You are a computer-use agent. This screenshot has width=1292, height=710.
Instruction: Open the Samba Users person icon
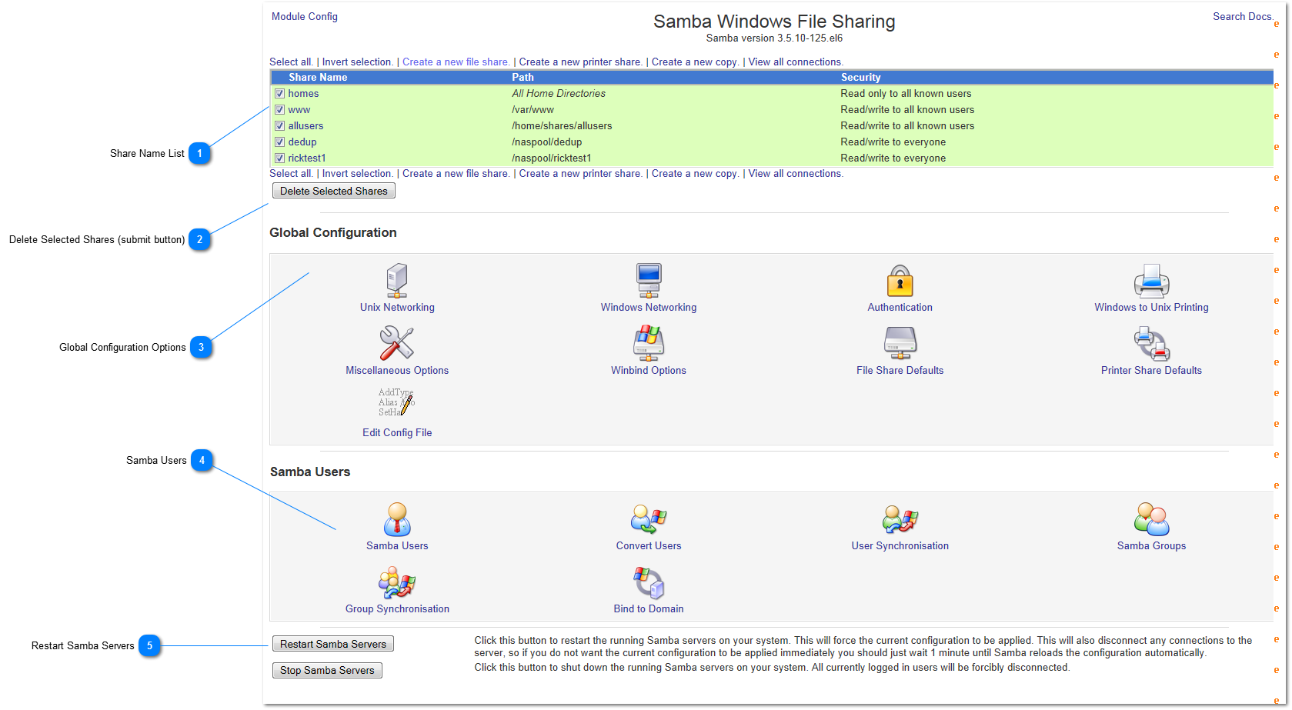coord(397,519)
